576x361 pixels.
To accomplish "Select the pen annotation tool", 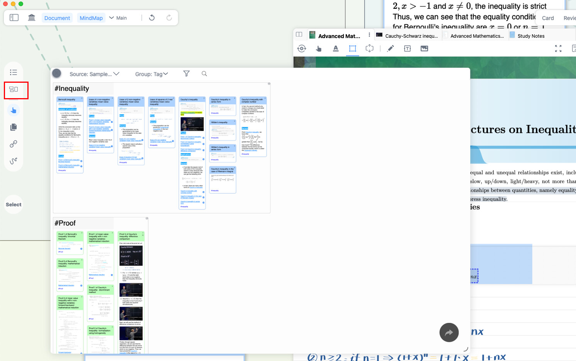I will click(390, 48).
